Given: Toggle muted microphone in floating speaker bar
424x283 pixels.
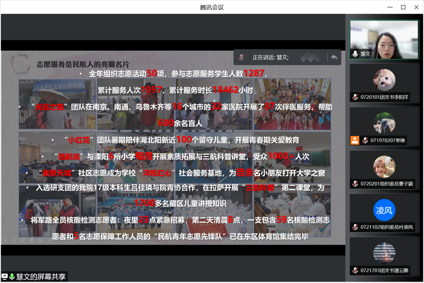Looking at the screenshot, I should pyautogui.click(x=241, y=57).
